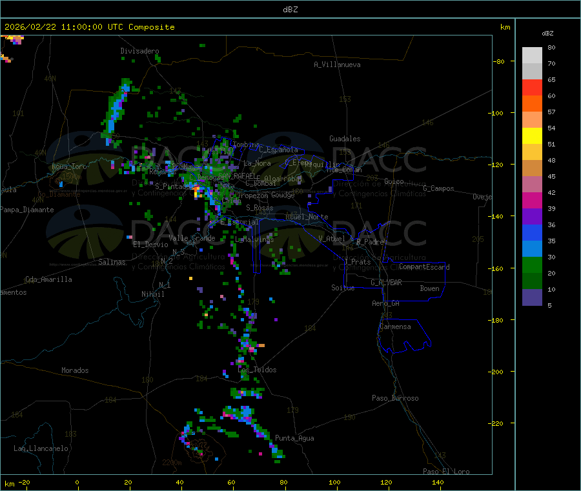Click the Morados location label
Image resolution: width=581 pixels, height=491 pixels.
[75, 370]
